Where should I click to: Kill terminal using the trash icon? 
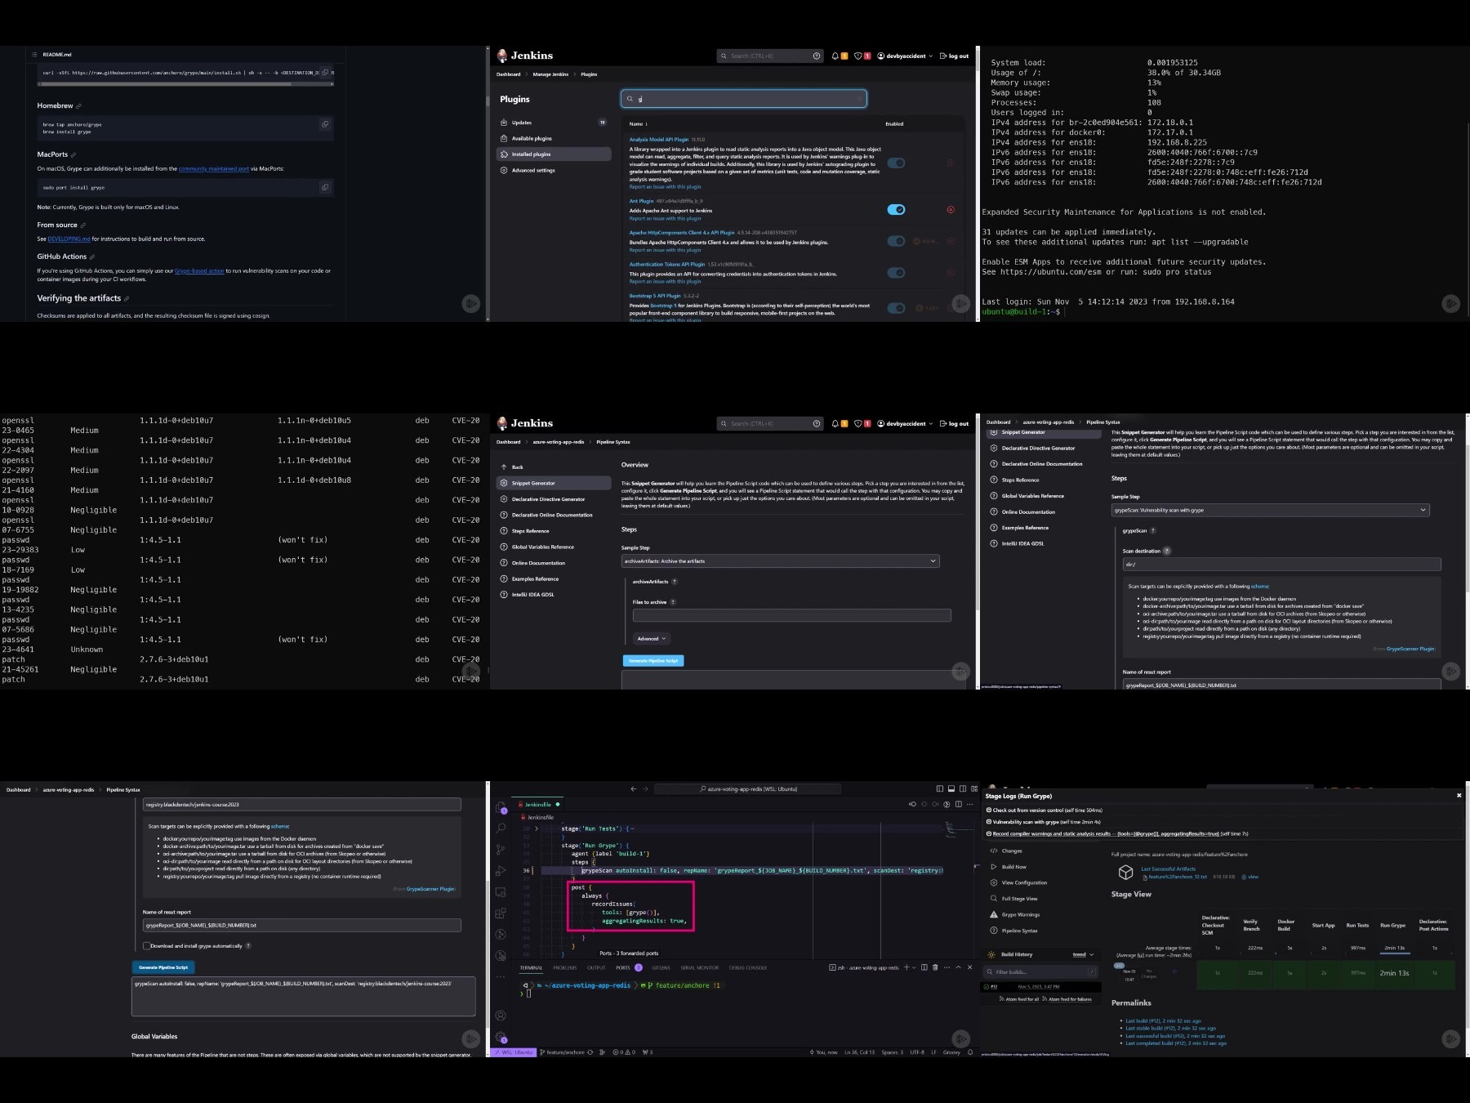pyautogui.click(x=935, y=967)
